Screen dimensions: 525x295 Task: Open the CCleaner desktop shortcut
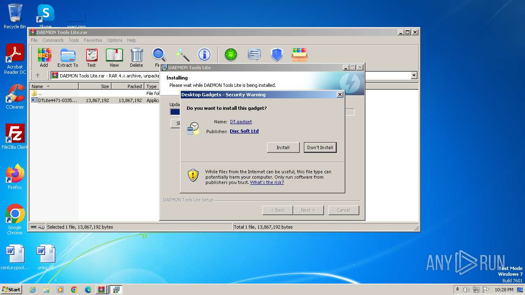click(15, 97)
